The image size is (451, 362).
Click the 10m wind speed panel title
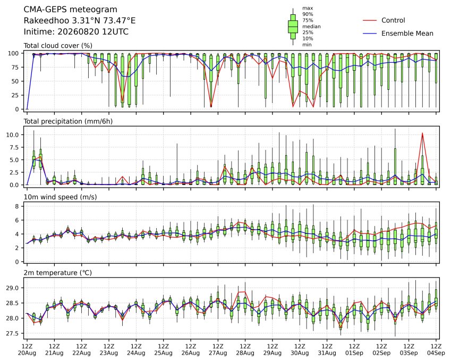pyautogui.click(x=60, y=197)
